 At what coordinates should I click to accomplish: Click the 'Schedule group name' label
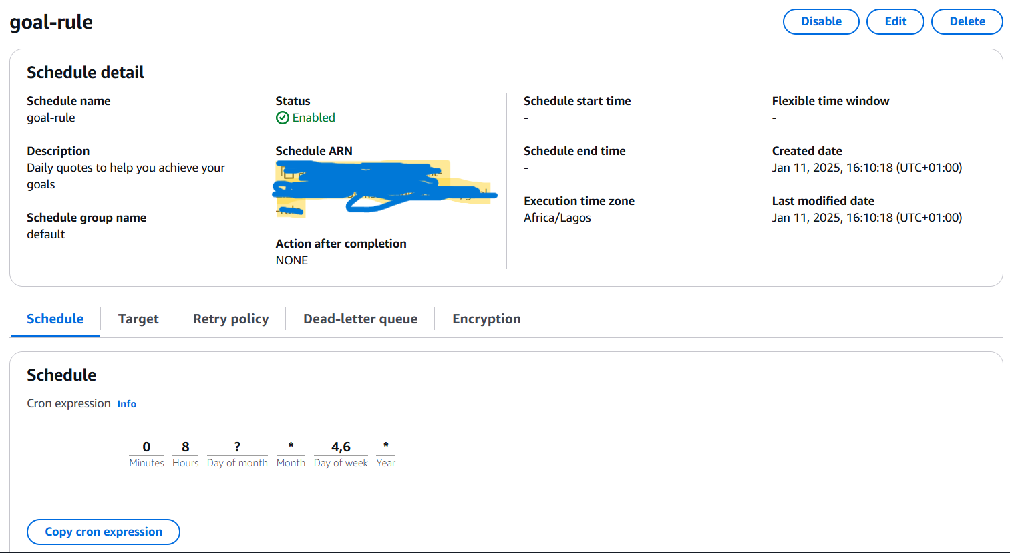point(86,218)
